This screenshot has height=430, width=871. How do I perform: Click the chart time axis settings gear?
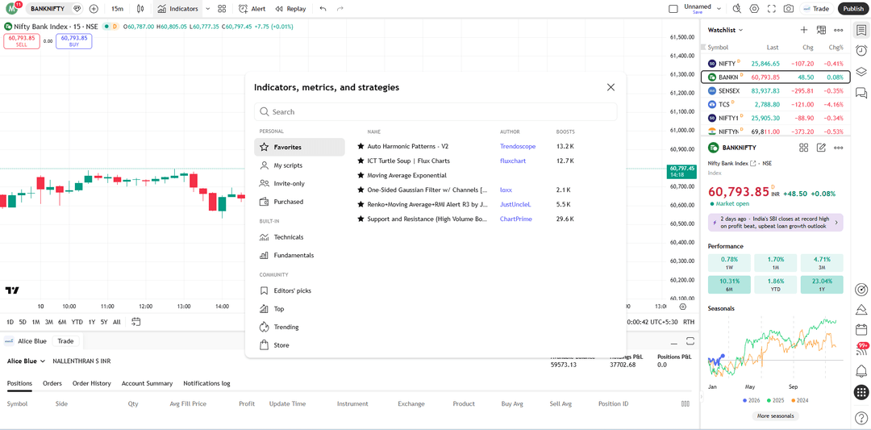pyautogui.click(x=683, y=307)
